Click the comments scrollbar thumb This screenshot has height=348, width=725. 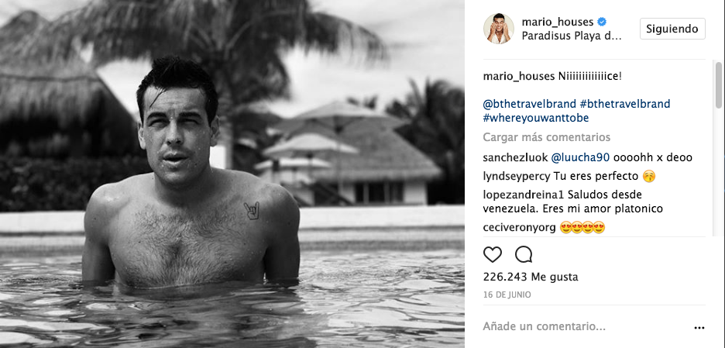point(719,84)
